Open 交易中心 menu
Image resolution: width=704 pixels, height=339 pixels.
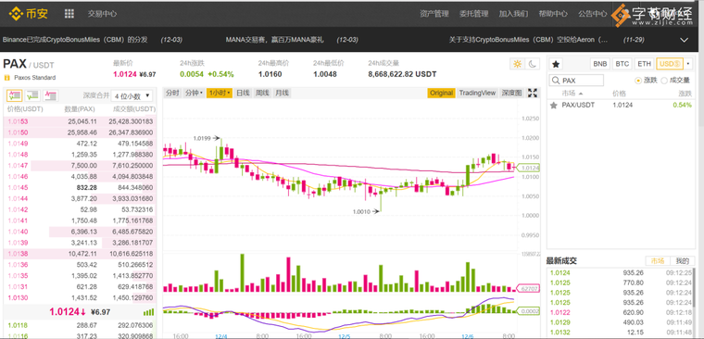point(103,14)
